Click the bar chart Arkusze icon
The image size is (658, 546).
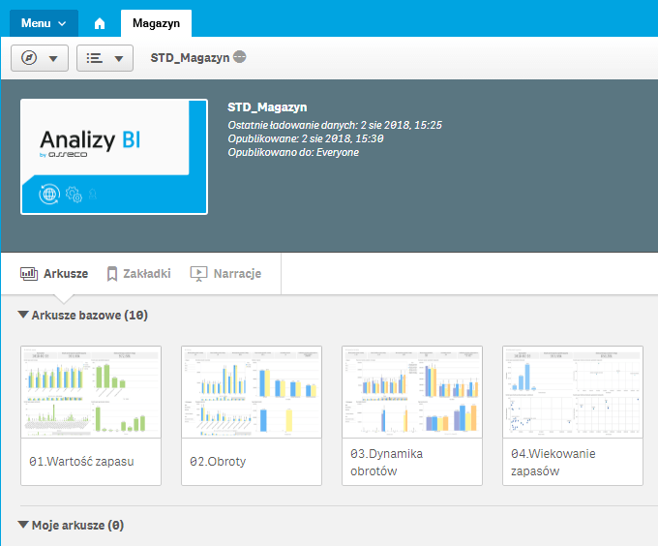[x=29, y=274]
